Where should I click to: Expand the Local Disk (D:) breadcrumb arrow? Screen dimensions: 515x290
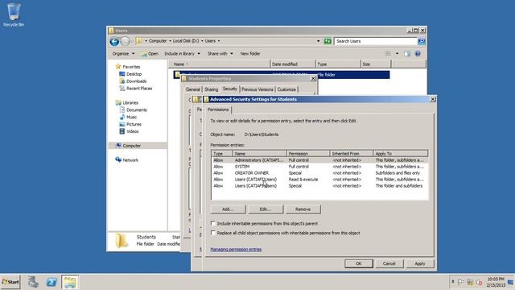pyautogui.click(x=202, y=41)
